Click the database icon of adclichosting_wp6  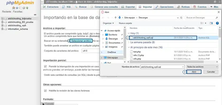point(6,26)
